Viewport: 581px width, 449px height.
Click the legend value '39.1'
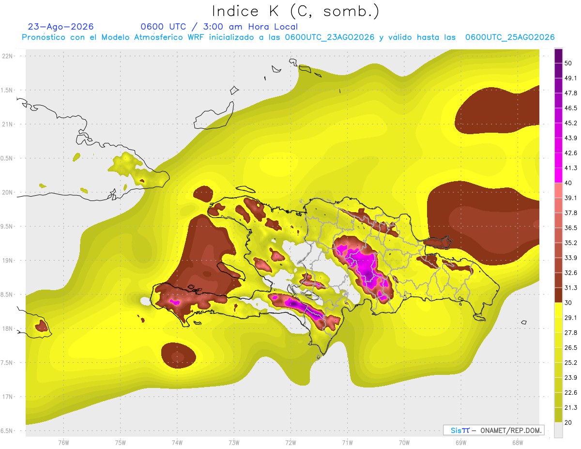coord(570,198)
